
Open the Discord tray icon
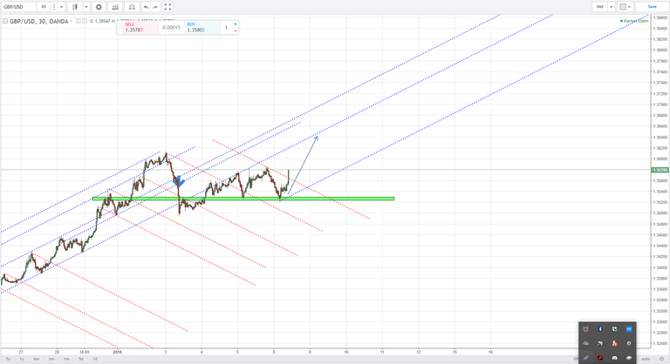614,357
